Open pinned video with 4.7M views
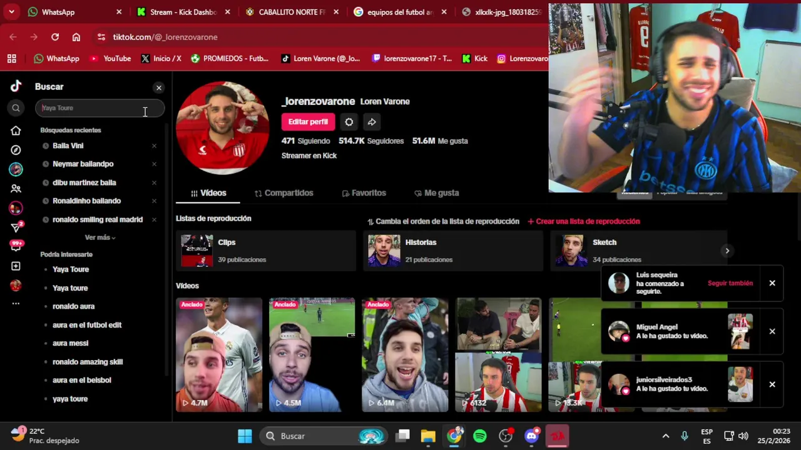 [219, 355]
